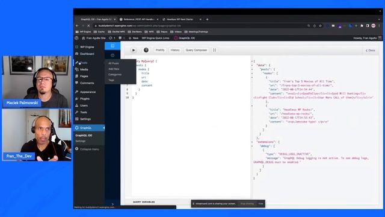Open GraphiQL IDE submenu link
Screen dimensions: 385x217
click(84, 135)
